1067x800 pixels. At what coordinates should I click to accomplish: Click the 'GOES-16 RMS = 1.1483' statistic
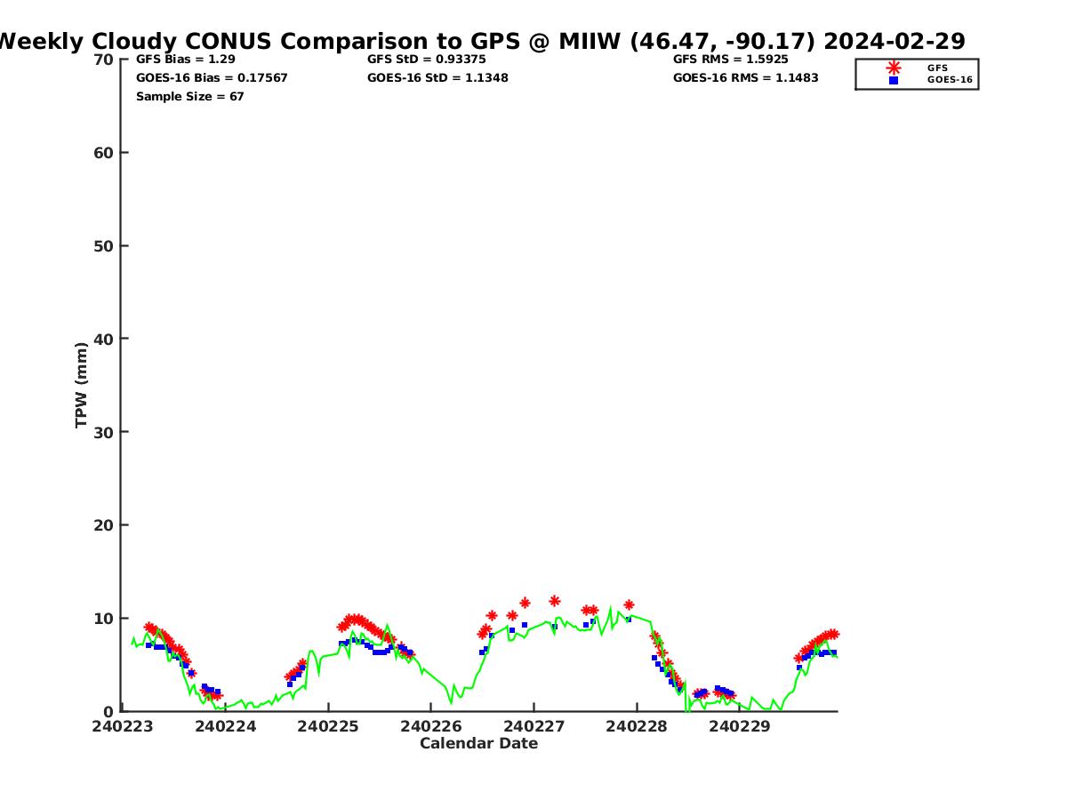coord(745,78)
